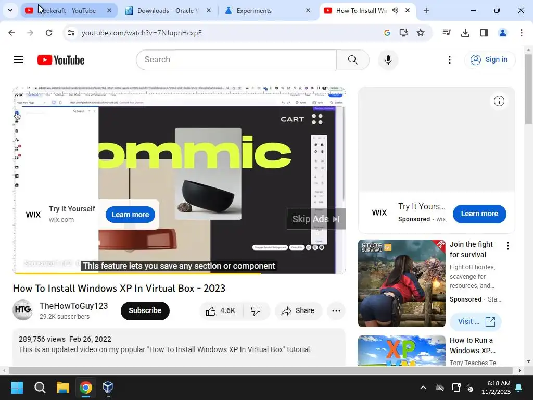
Task: Expand the video description box
Action: [179, 347]
